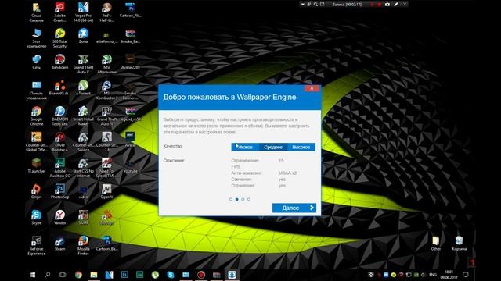Open Jed's Half-Life desktop shortcut

[x=106, y=12]
